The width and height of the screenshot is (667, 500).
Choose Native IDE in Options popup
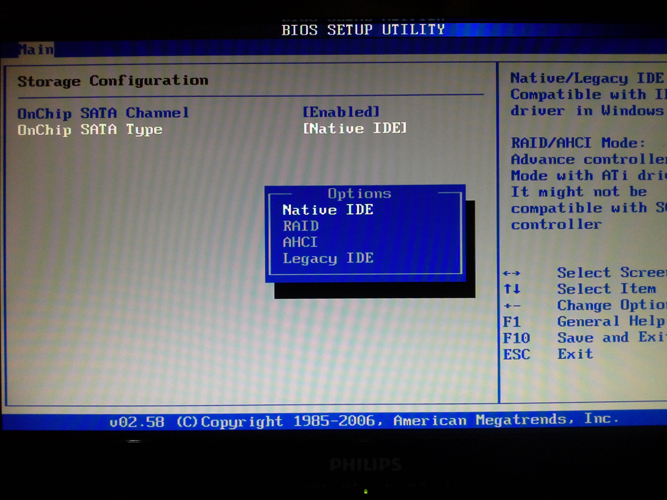coord(328,210)
